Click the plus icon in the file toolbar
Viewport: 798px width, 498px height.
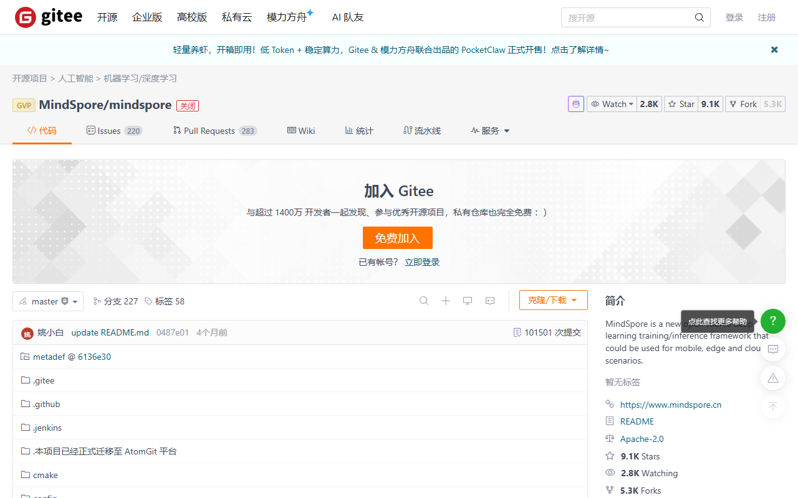446,301
